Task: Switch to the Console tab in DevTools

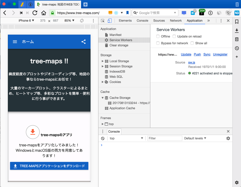Action: click(x=143, y=21)
